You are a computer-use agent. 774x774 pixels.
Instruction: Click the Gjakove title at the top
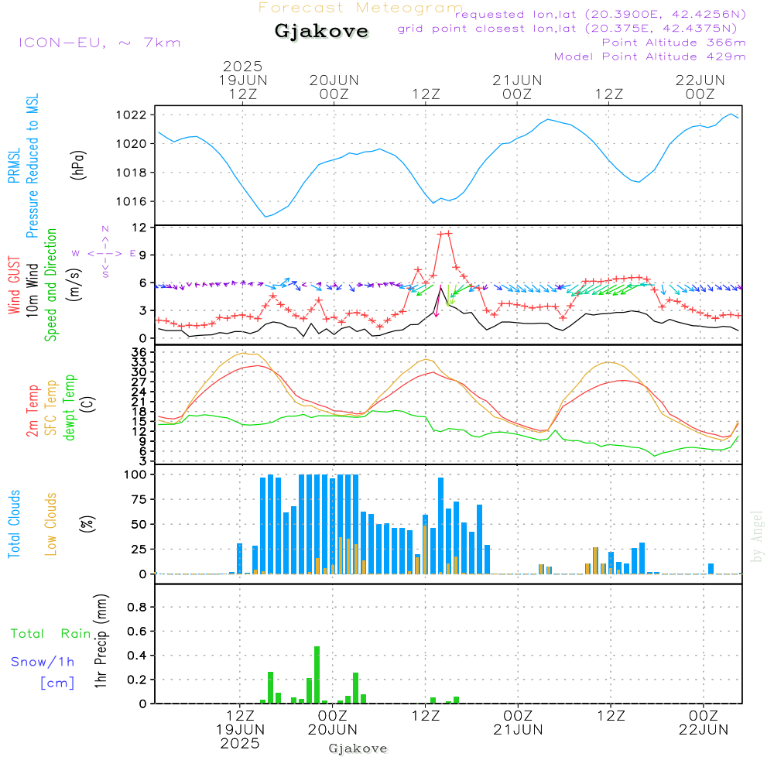321,31
